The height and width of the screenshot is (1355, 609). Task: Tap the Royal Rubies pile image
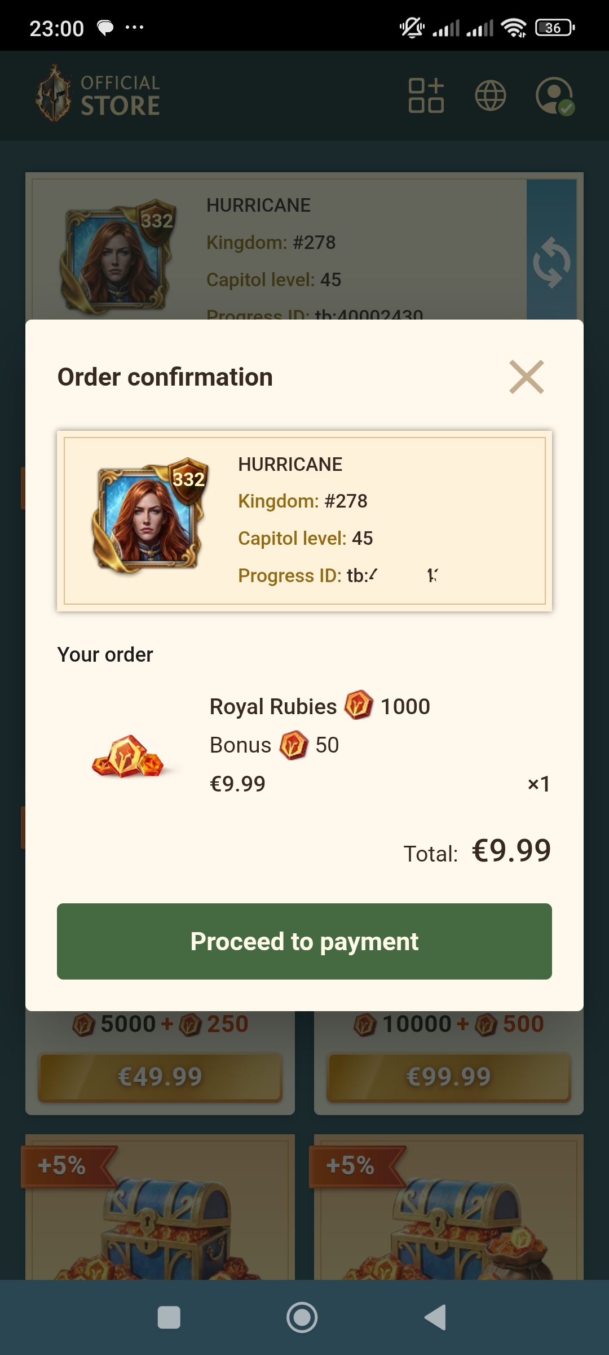[128, 757]
